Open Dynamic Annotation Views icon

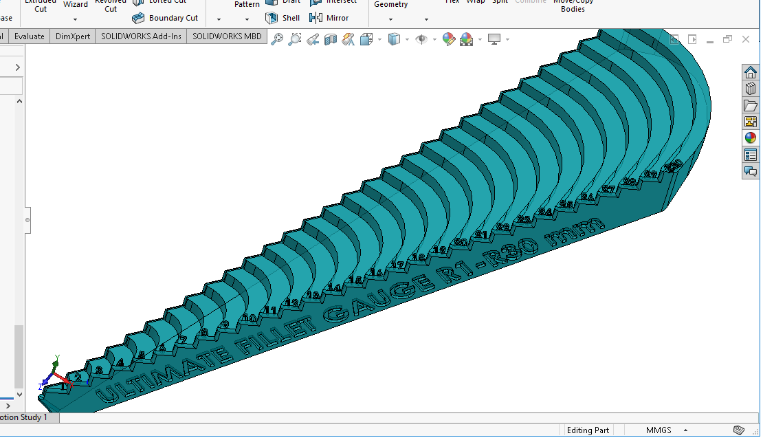[348, 39]
